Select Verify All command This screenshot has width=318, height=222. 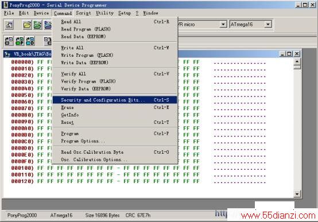(115, 74)
